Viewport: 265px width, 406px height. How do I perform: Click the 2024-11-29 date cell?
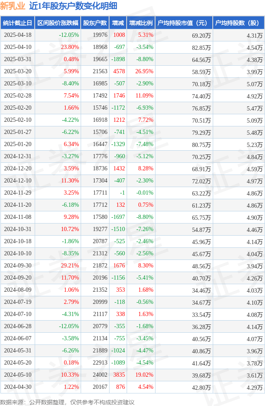click(x=18, y=193)
